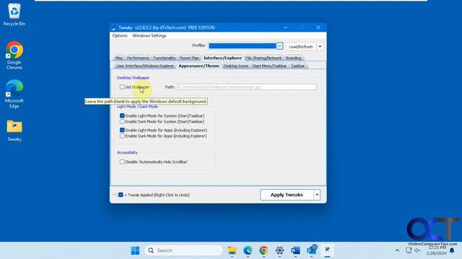Switch to the Functionality tab
This screenshot has width=462, height=259.
[x=164, y=58]
